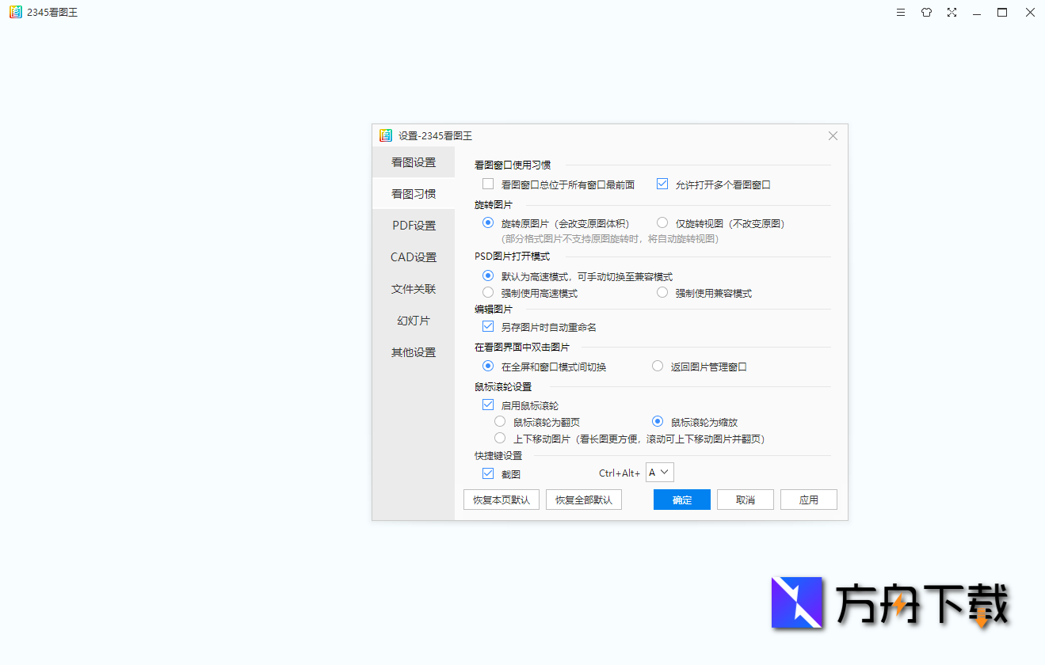Uncheck 允许打开多个看图窗口
This screenshot has width=1045, height=665.
click(x=662, y=184)
